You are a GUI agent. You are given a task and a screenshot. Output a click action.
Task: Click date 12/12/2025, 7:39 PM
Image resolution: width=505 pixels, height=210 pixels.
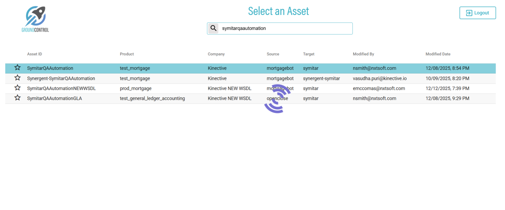[x=448, y=88]
